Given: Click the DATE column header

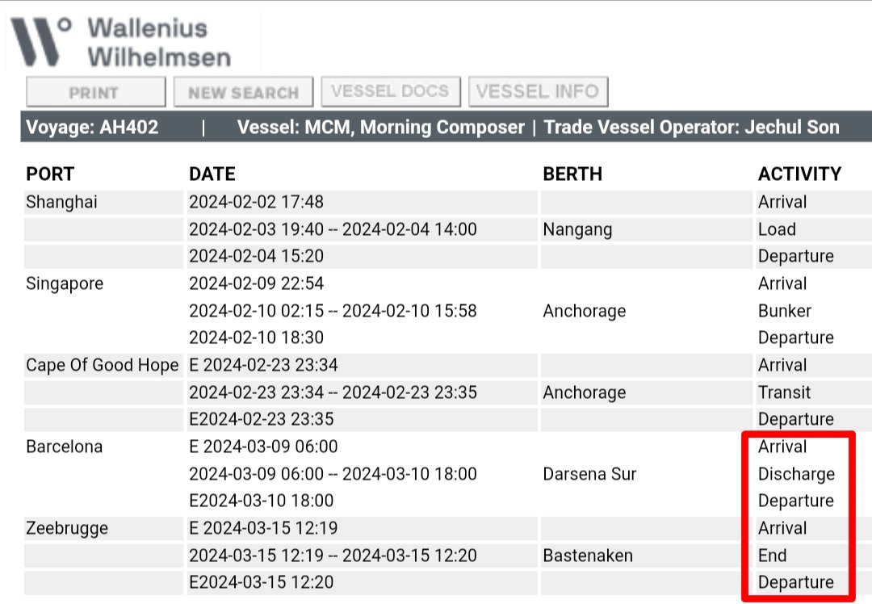Looking at the screenshot, I should pyautogui.click(x=212, y=174).
